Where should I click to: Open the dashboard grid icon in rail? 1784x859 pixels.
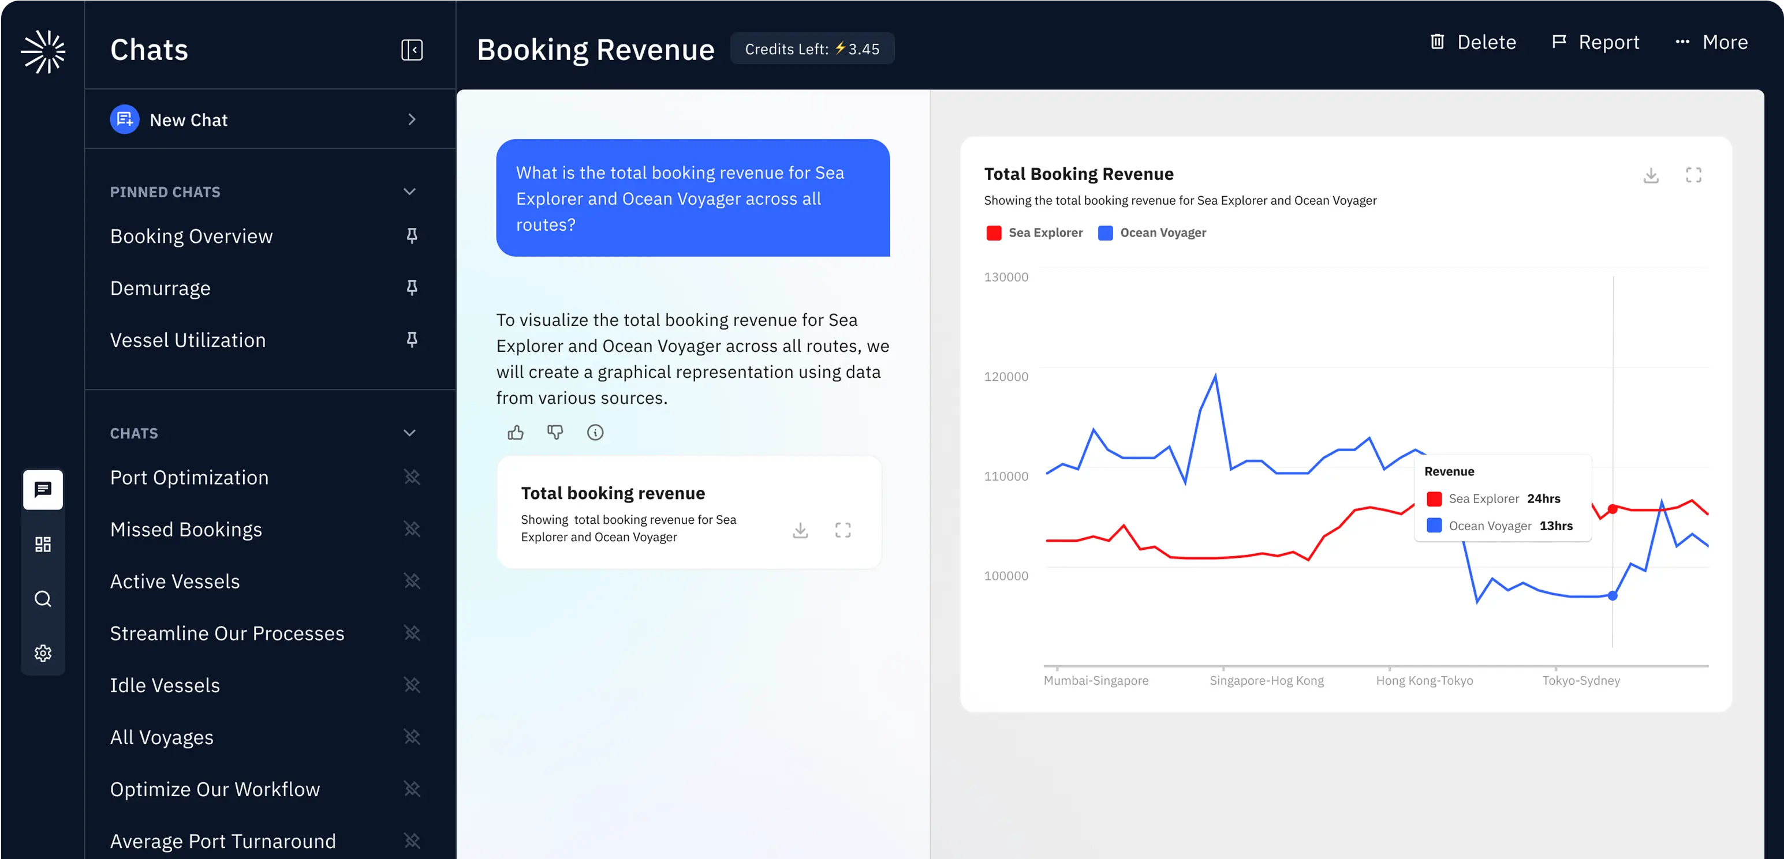(x=43, y=544)
